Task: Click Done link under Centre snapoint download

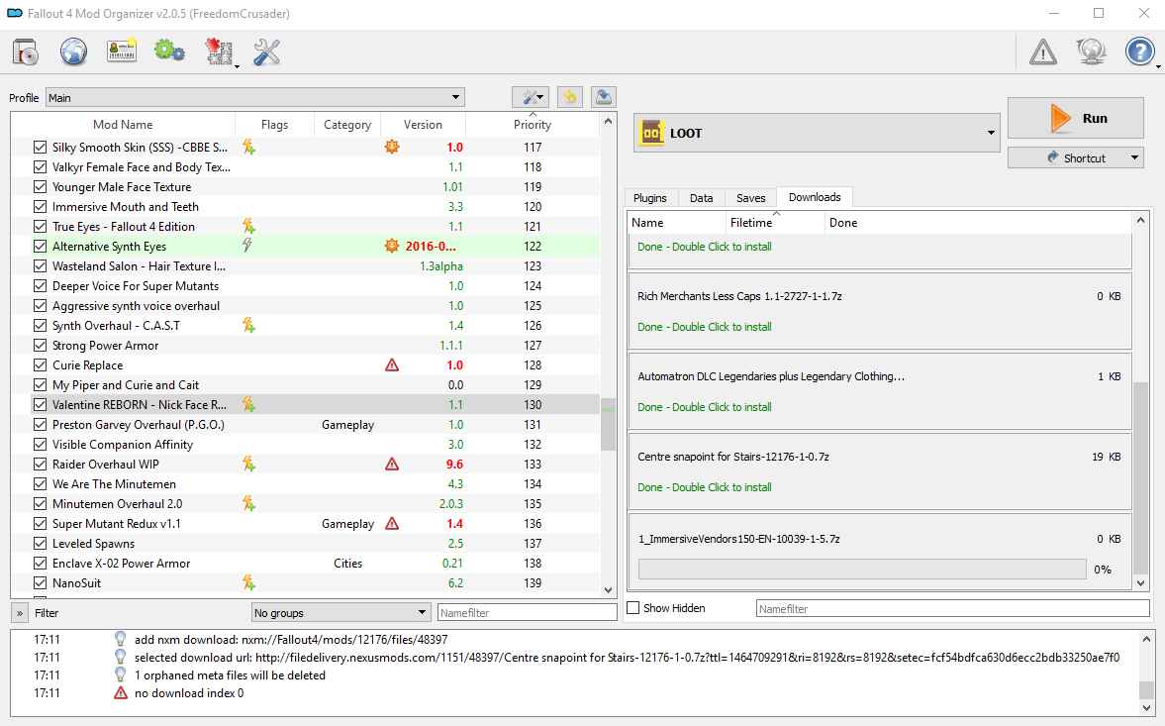Action: (x=705, y=487)
